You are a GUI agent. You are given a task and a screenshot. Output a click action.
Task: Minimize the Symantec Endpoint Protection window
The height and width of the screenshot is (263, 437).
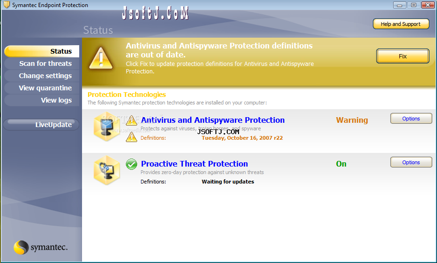tap(399, 5)
